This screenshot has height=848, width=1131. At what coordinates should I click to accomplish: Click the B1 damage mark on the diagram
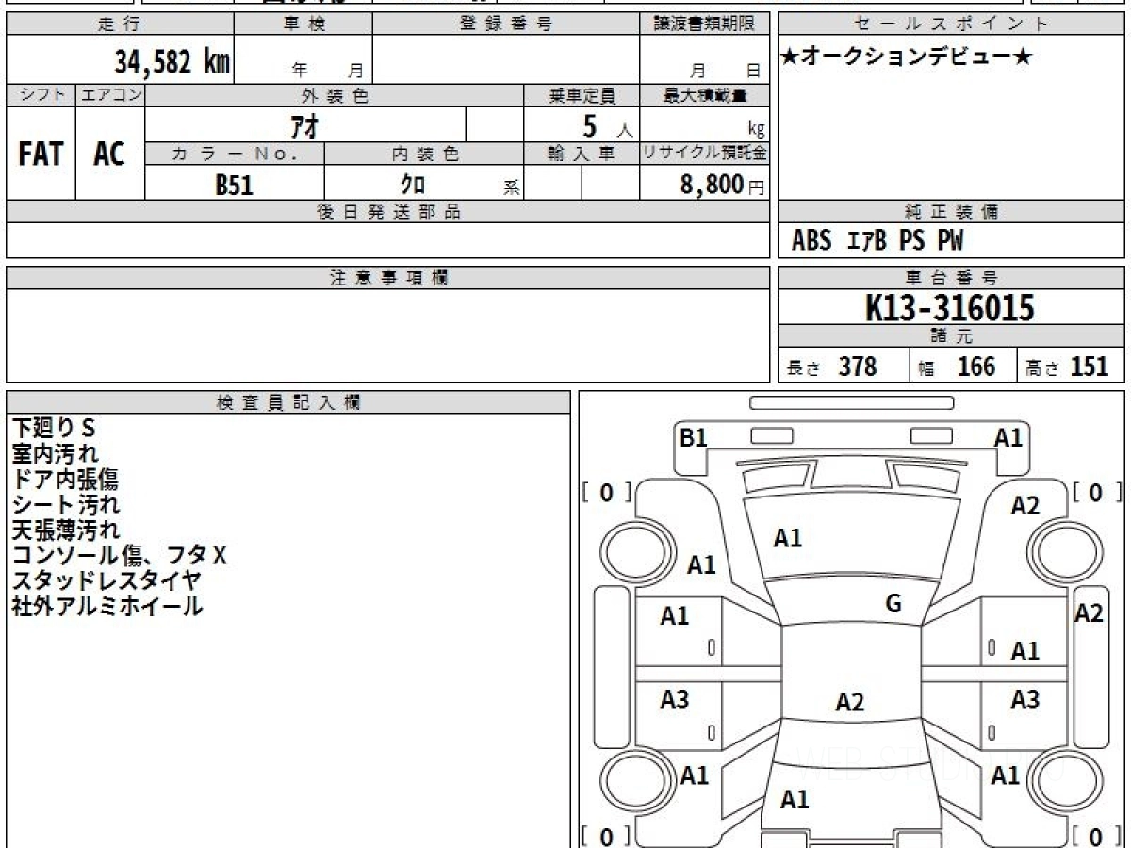point(694,437)
